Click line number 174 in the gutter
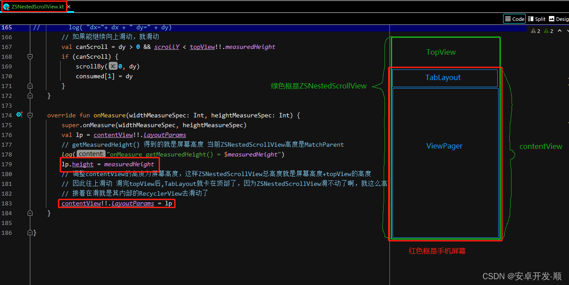 7,115
